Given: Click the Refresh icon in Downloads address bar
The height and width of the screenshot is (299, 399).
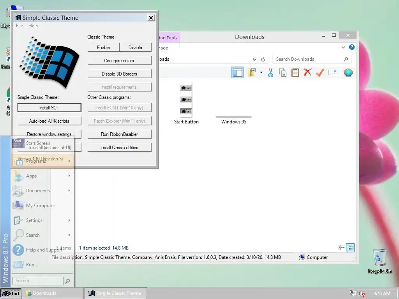Looking at the screenshot, I should pos(263,60).
